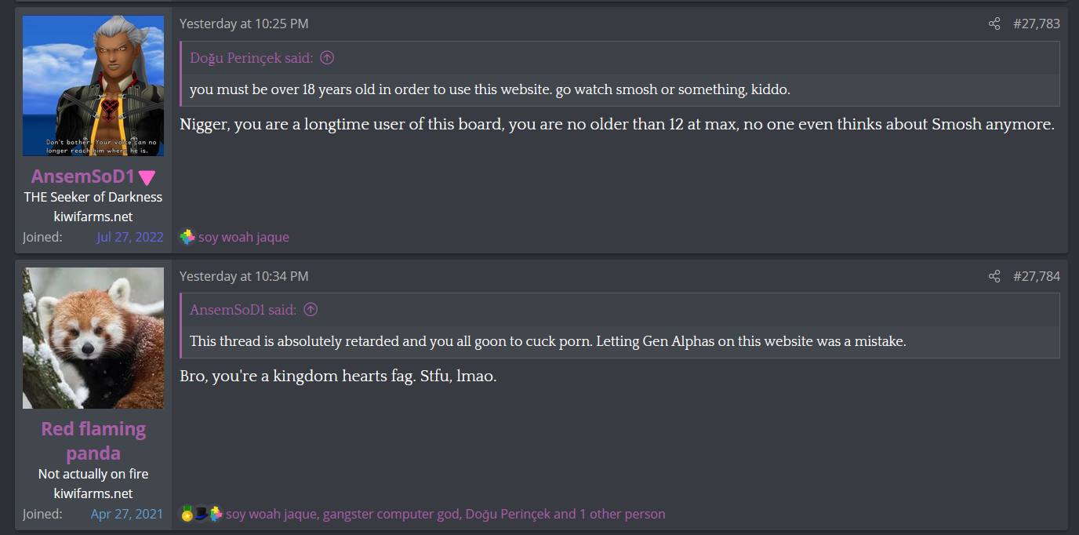Screen dimensions: 1079x535
Task: Click "gangster computer god" in the reactions list
Action: tap(391, 514)
